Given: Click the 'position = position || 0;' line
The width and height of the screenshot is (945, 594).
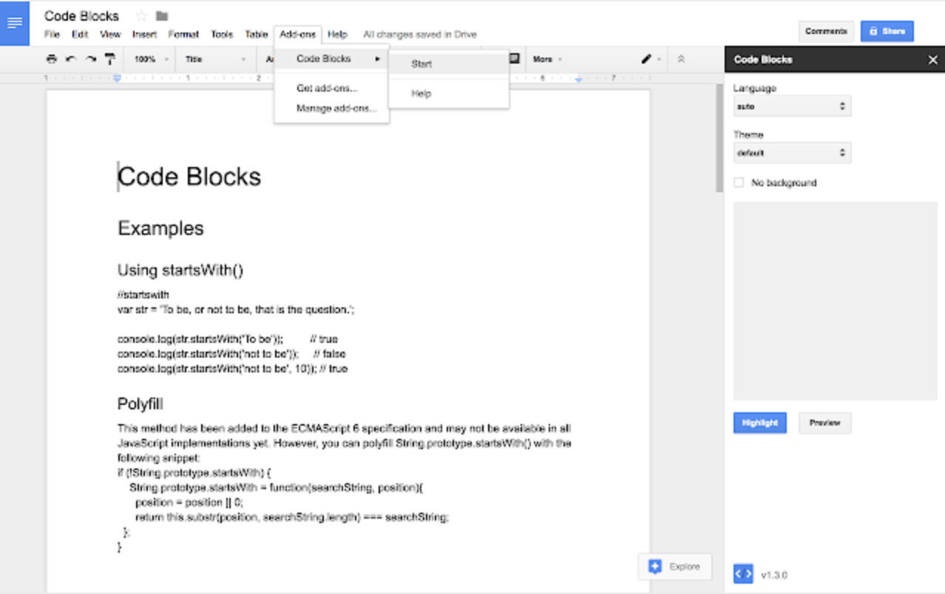Looking at the screenshot, I should click(x=189, y=502).
